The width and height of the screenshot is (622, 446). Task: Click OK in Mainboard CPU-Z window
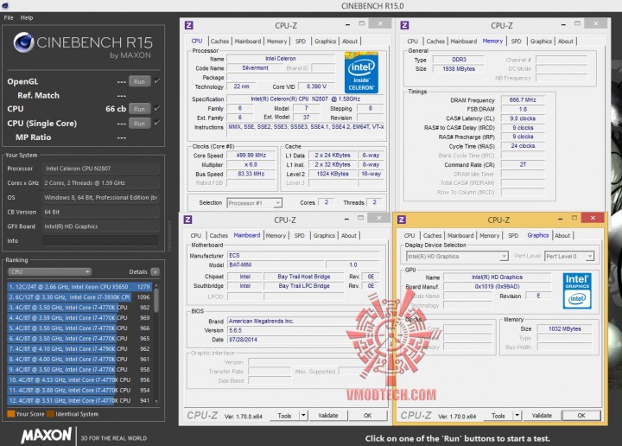(x=368, y=416)
